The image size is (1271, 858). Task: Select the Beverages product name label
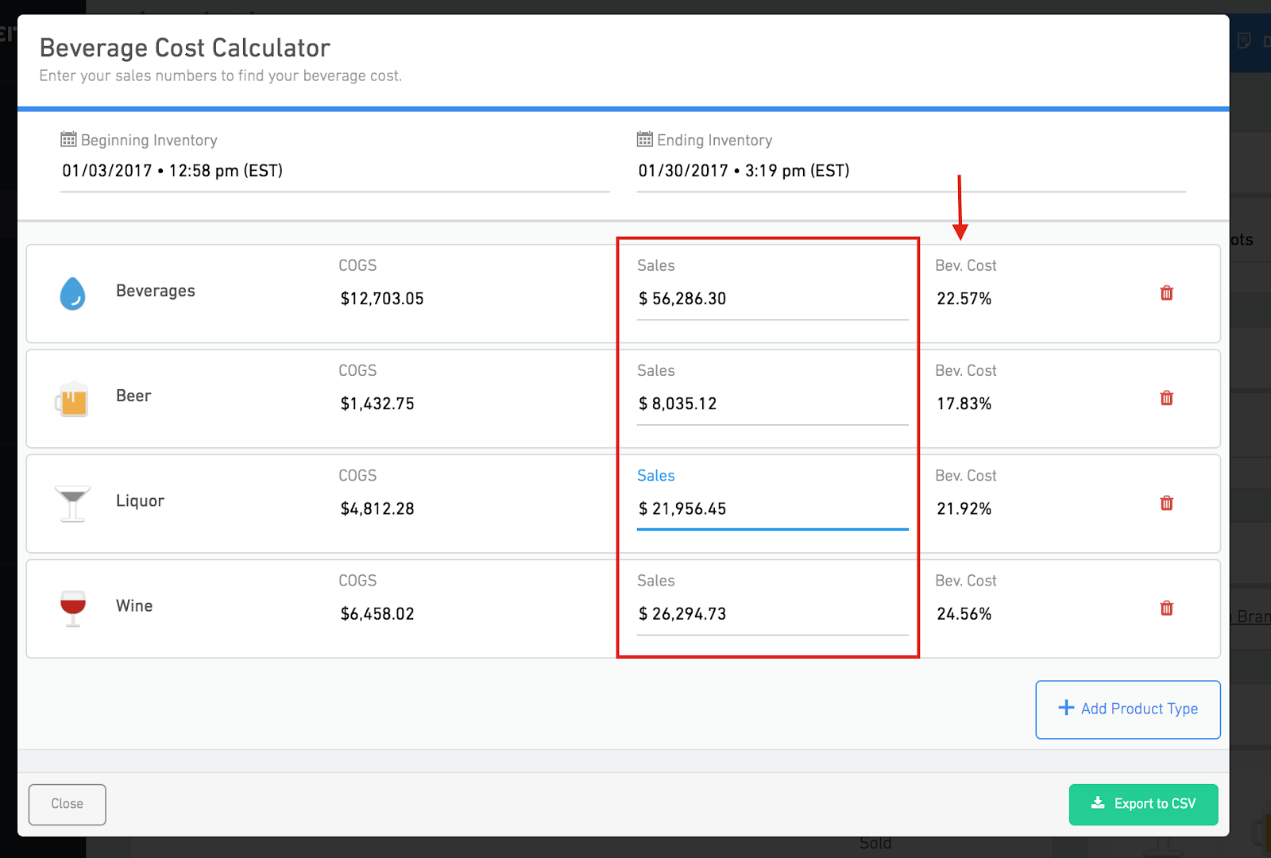[156, 292]
